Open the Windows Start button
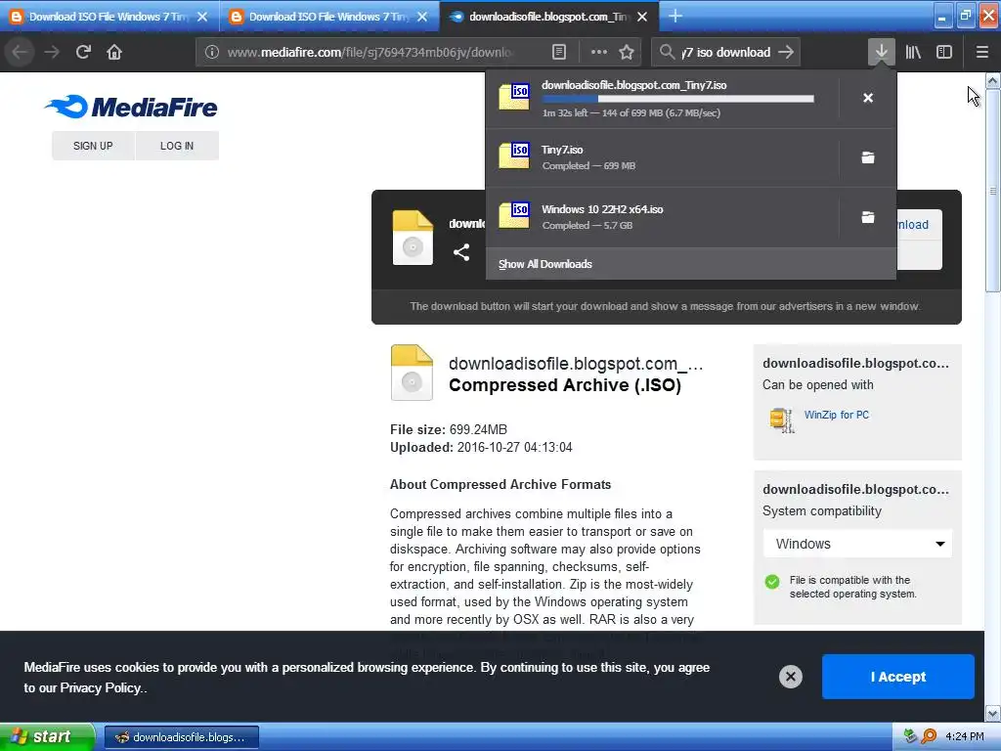 [47, 736]
